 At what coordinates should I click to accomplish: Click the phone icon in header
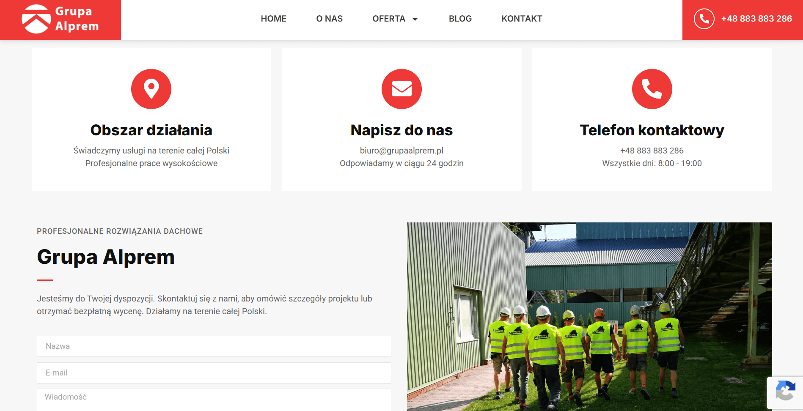pos(704,19)
